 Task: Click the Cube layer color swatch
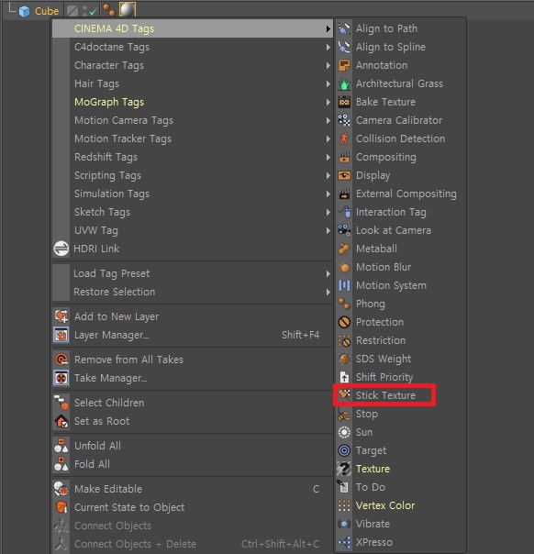point(72,11)
